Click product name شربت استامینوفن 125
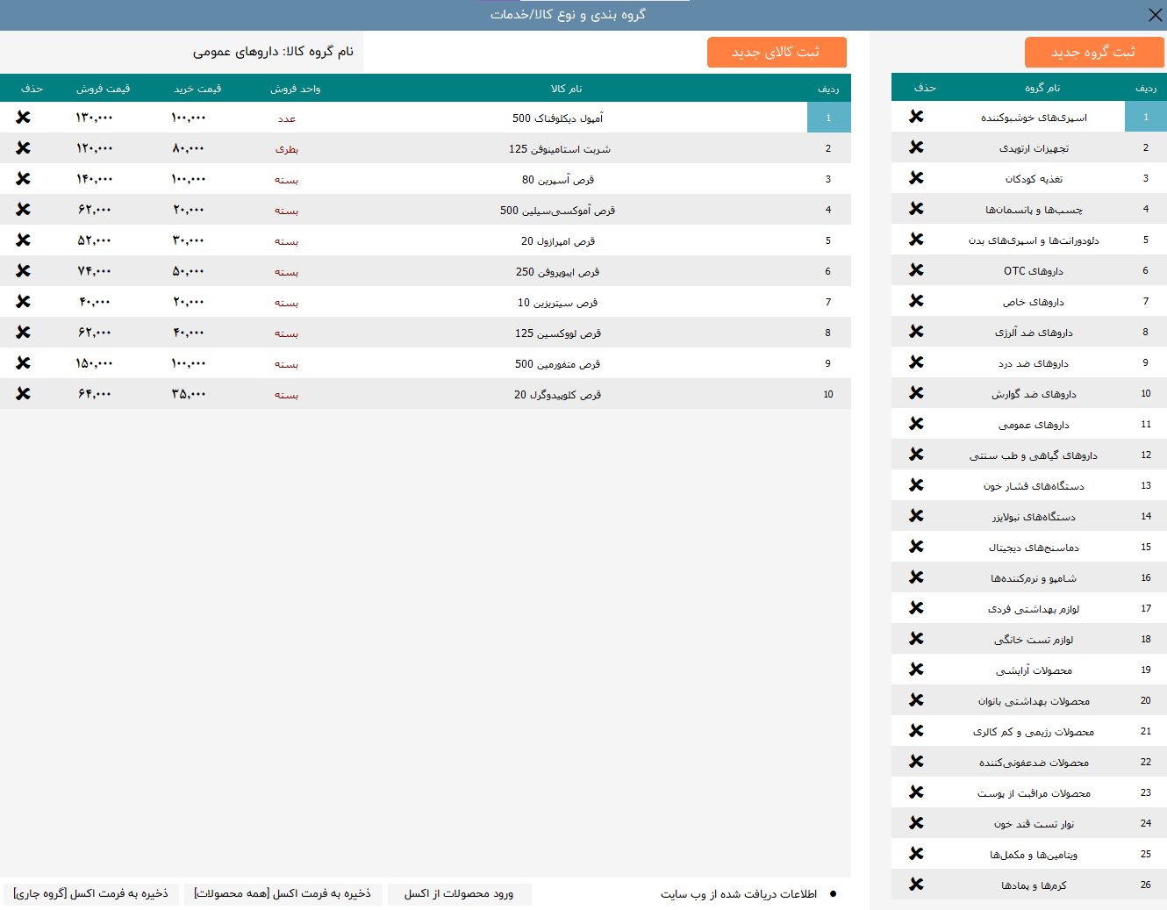Image resolution: width=1167 pixels, height=910 pixels. [x=560, y=149]
